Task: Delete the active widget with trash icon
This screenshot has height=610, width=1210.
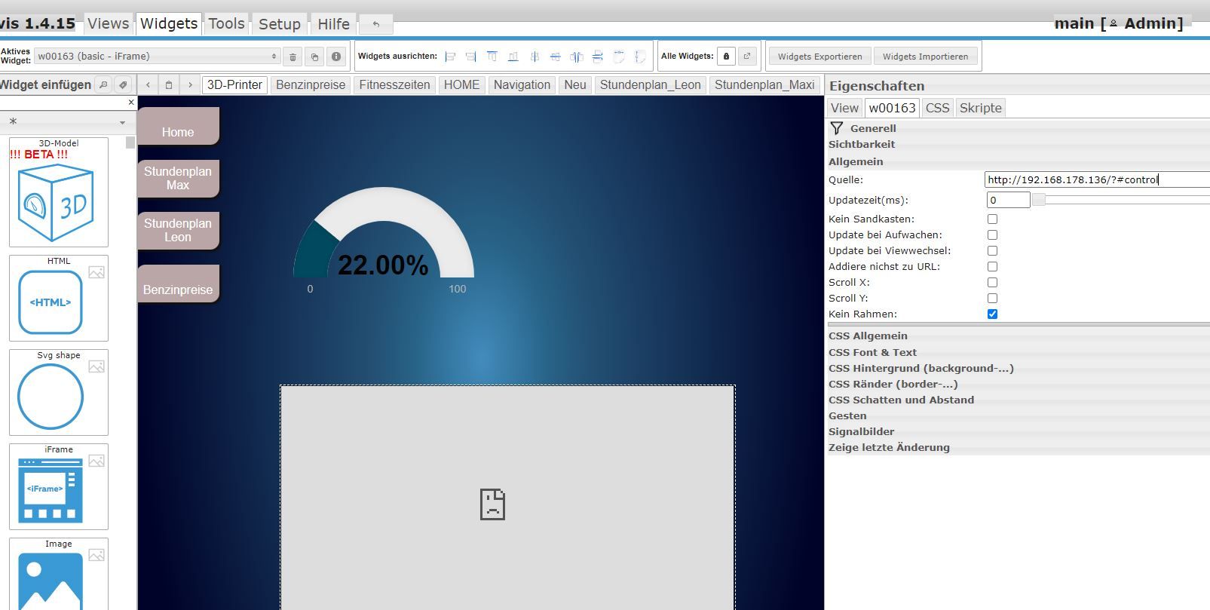Action: (293, 57)
